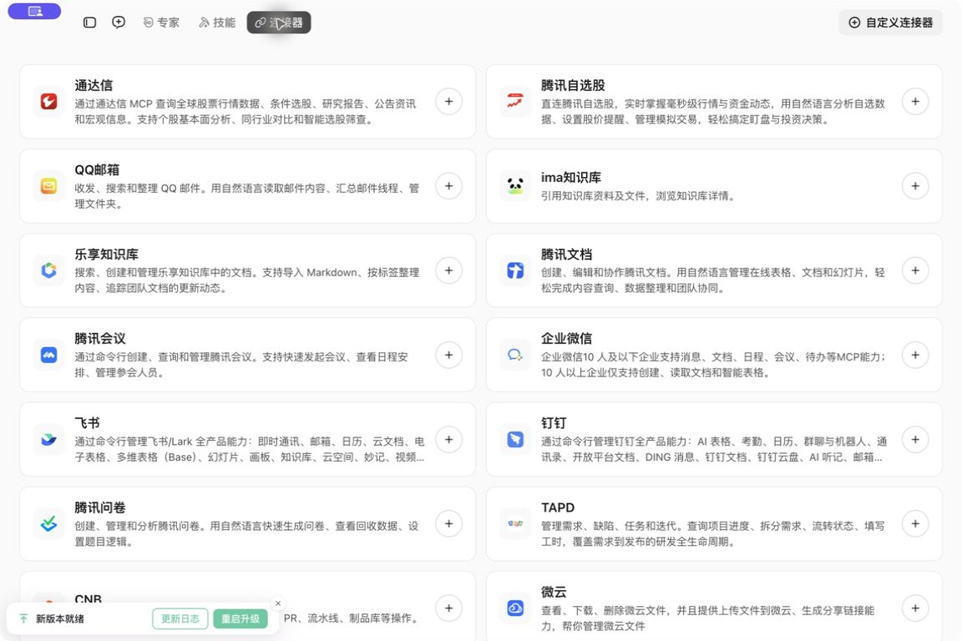Click the purple screen icon button
Viewport: 962px width, 641px height.
point(34,11)
